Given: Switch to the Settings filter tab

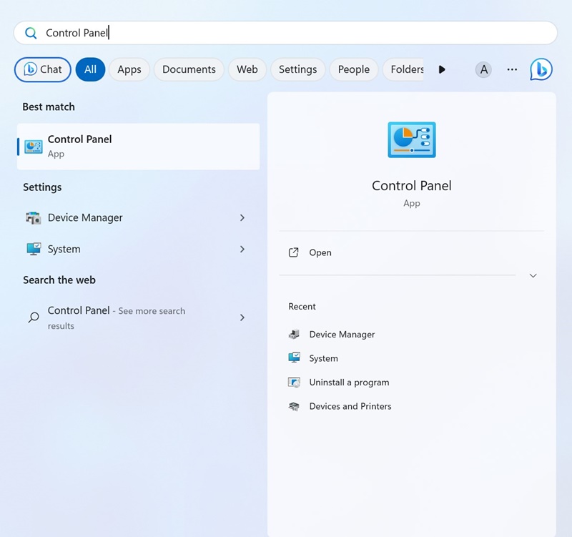Looking at the screenshot, I should tap(297, 69).
